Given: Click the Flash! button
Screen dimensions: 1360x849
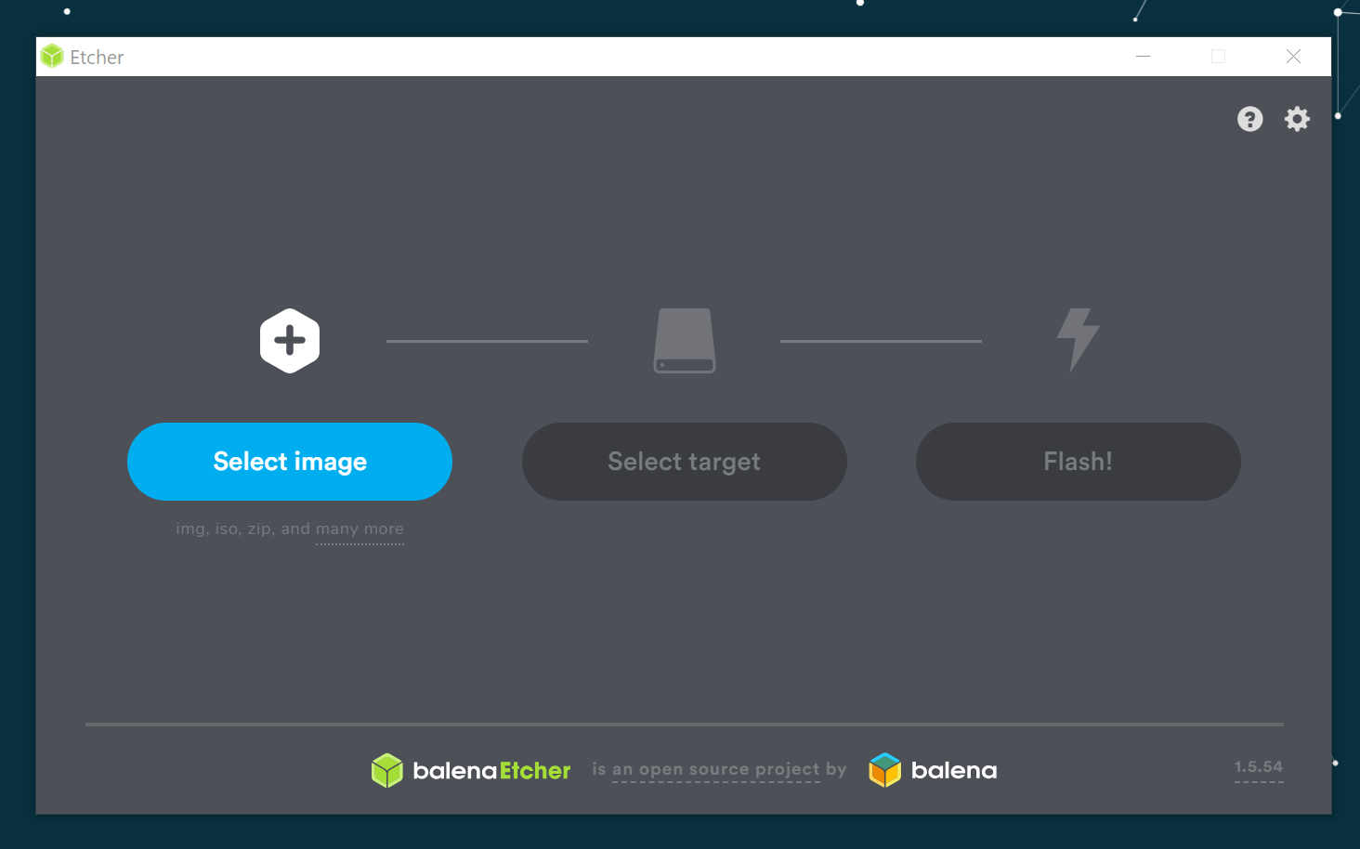Looking at the screenshot, I should click(1079, 462).
